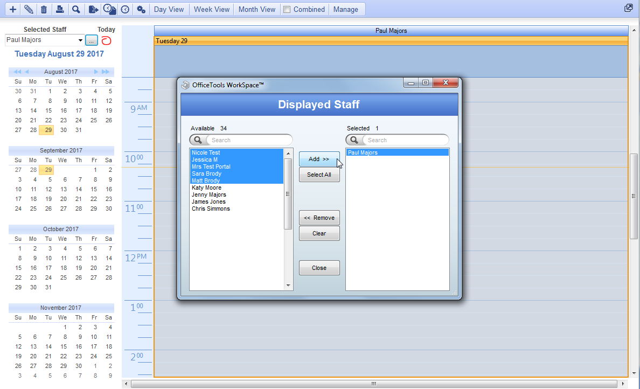Image resolution: width=640 pixels, height=389 pixels.
Task: Click the Available list scroll-down arrow
Action: (288, 286)
